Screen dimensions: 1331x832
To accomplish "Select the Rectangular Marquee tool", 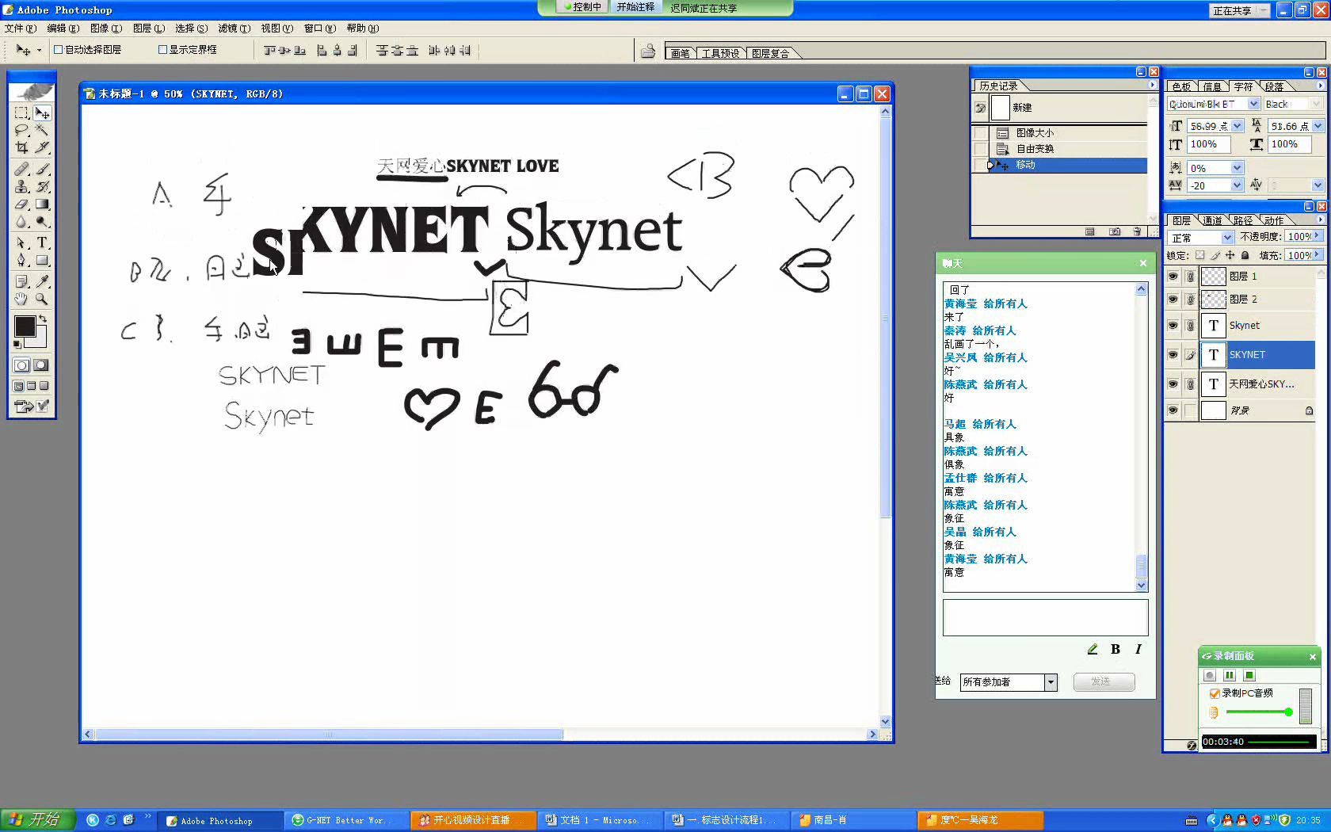I will click(21, 113).
